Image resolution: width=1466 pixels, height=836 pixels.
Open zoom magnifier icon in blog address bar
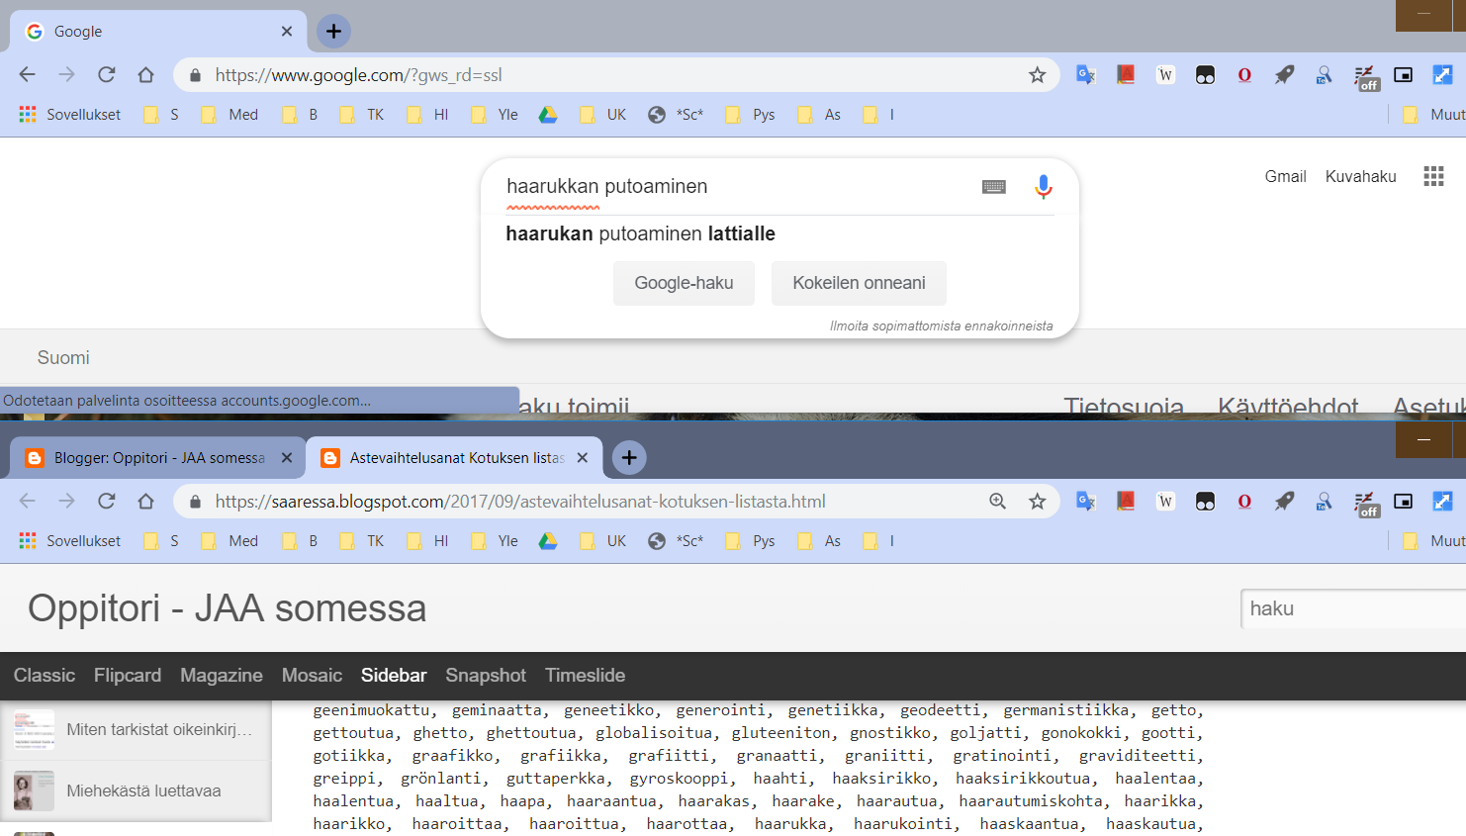tap(997, 501)
